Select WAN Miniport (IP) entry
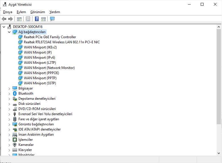This screenshot has width=222, height=163. (38, 52)
